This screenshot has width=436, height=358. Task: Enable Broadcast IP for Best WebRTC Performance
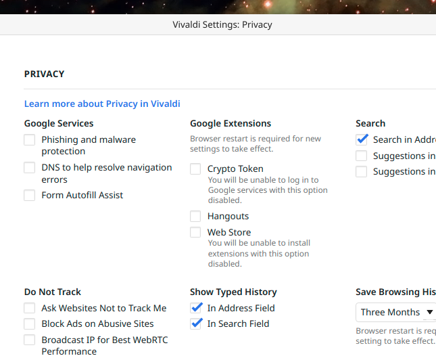(30, 340)
